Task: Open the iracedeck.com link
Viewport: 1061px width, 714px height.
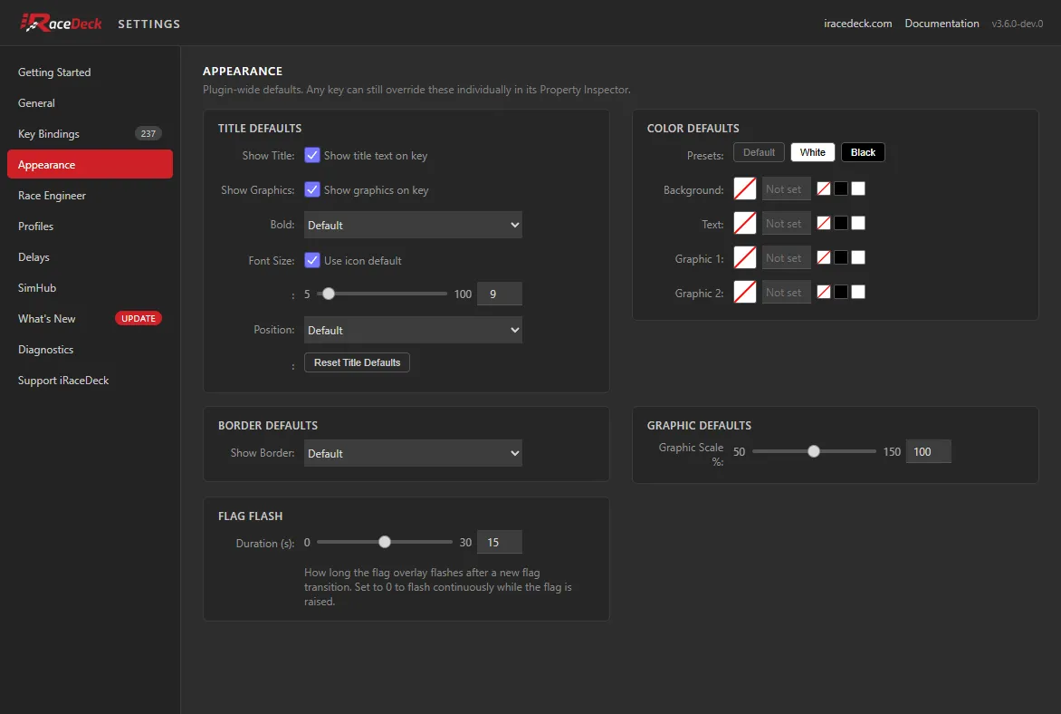Action: 857,23
